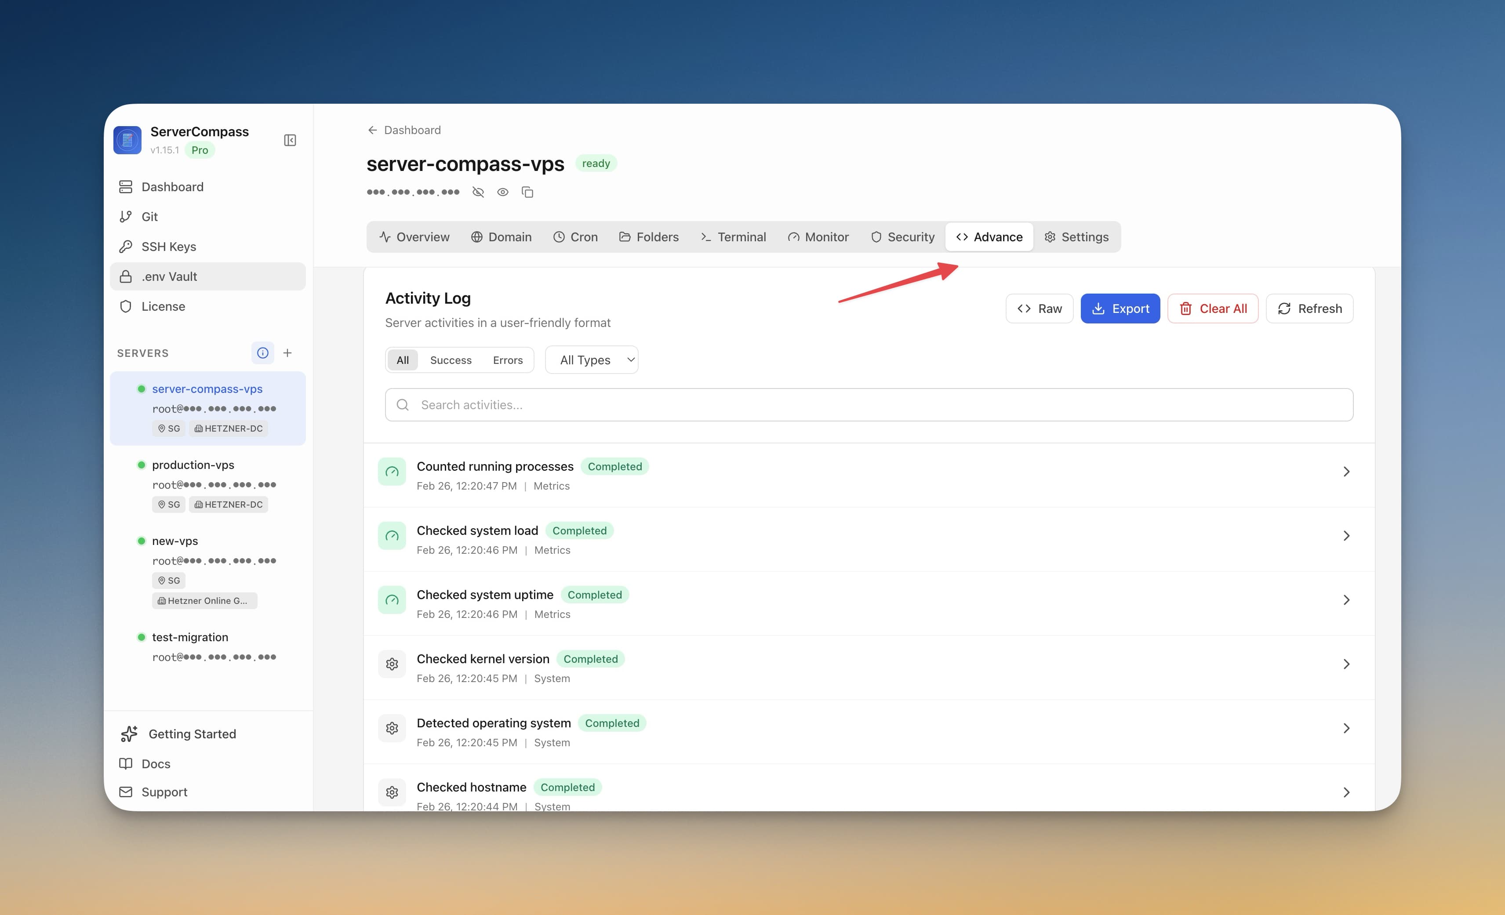Filter activities by Success
This screenshot has width=1505, height=915.
[x=451, y=360]
